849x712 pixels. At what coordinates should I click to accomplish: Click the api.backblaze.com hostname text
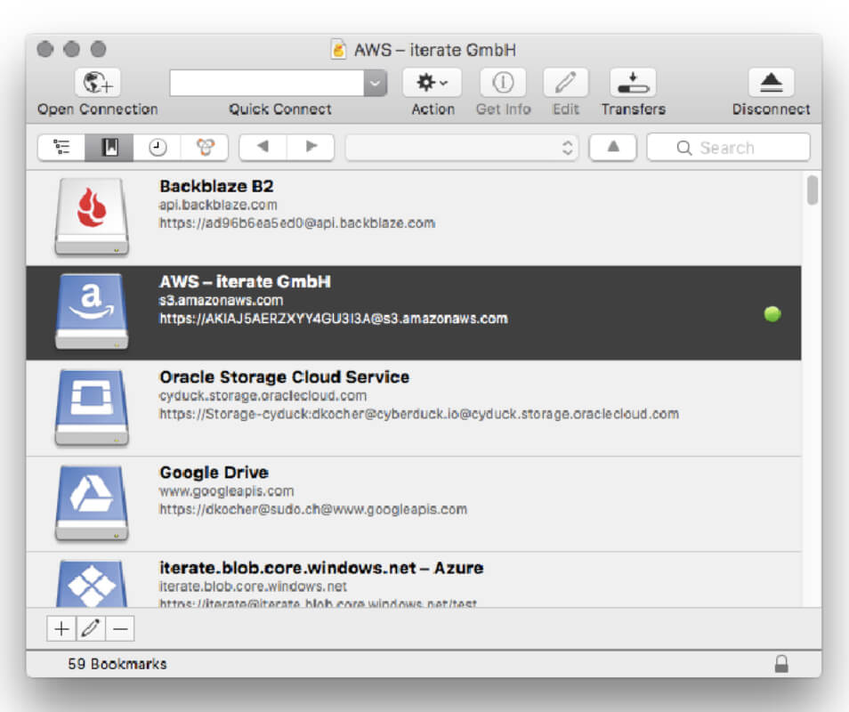click(x=218, y=205)
